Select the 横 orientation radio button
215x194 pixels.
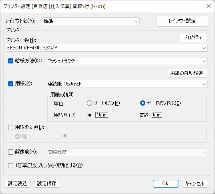click(57, 136)
